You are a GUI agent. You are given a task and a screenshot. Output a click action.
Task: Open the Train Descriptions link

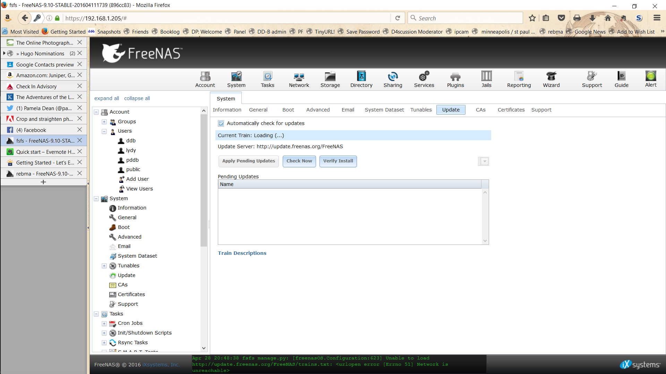point(242,253)
